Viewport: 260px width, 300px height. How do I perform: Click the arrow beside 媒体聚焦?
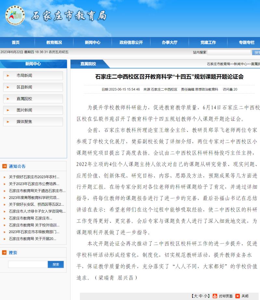pyautogui.click(x=8, y=122)
